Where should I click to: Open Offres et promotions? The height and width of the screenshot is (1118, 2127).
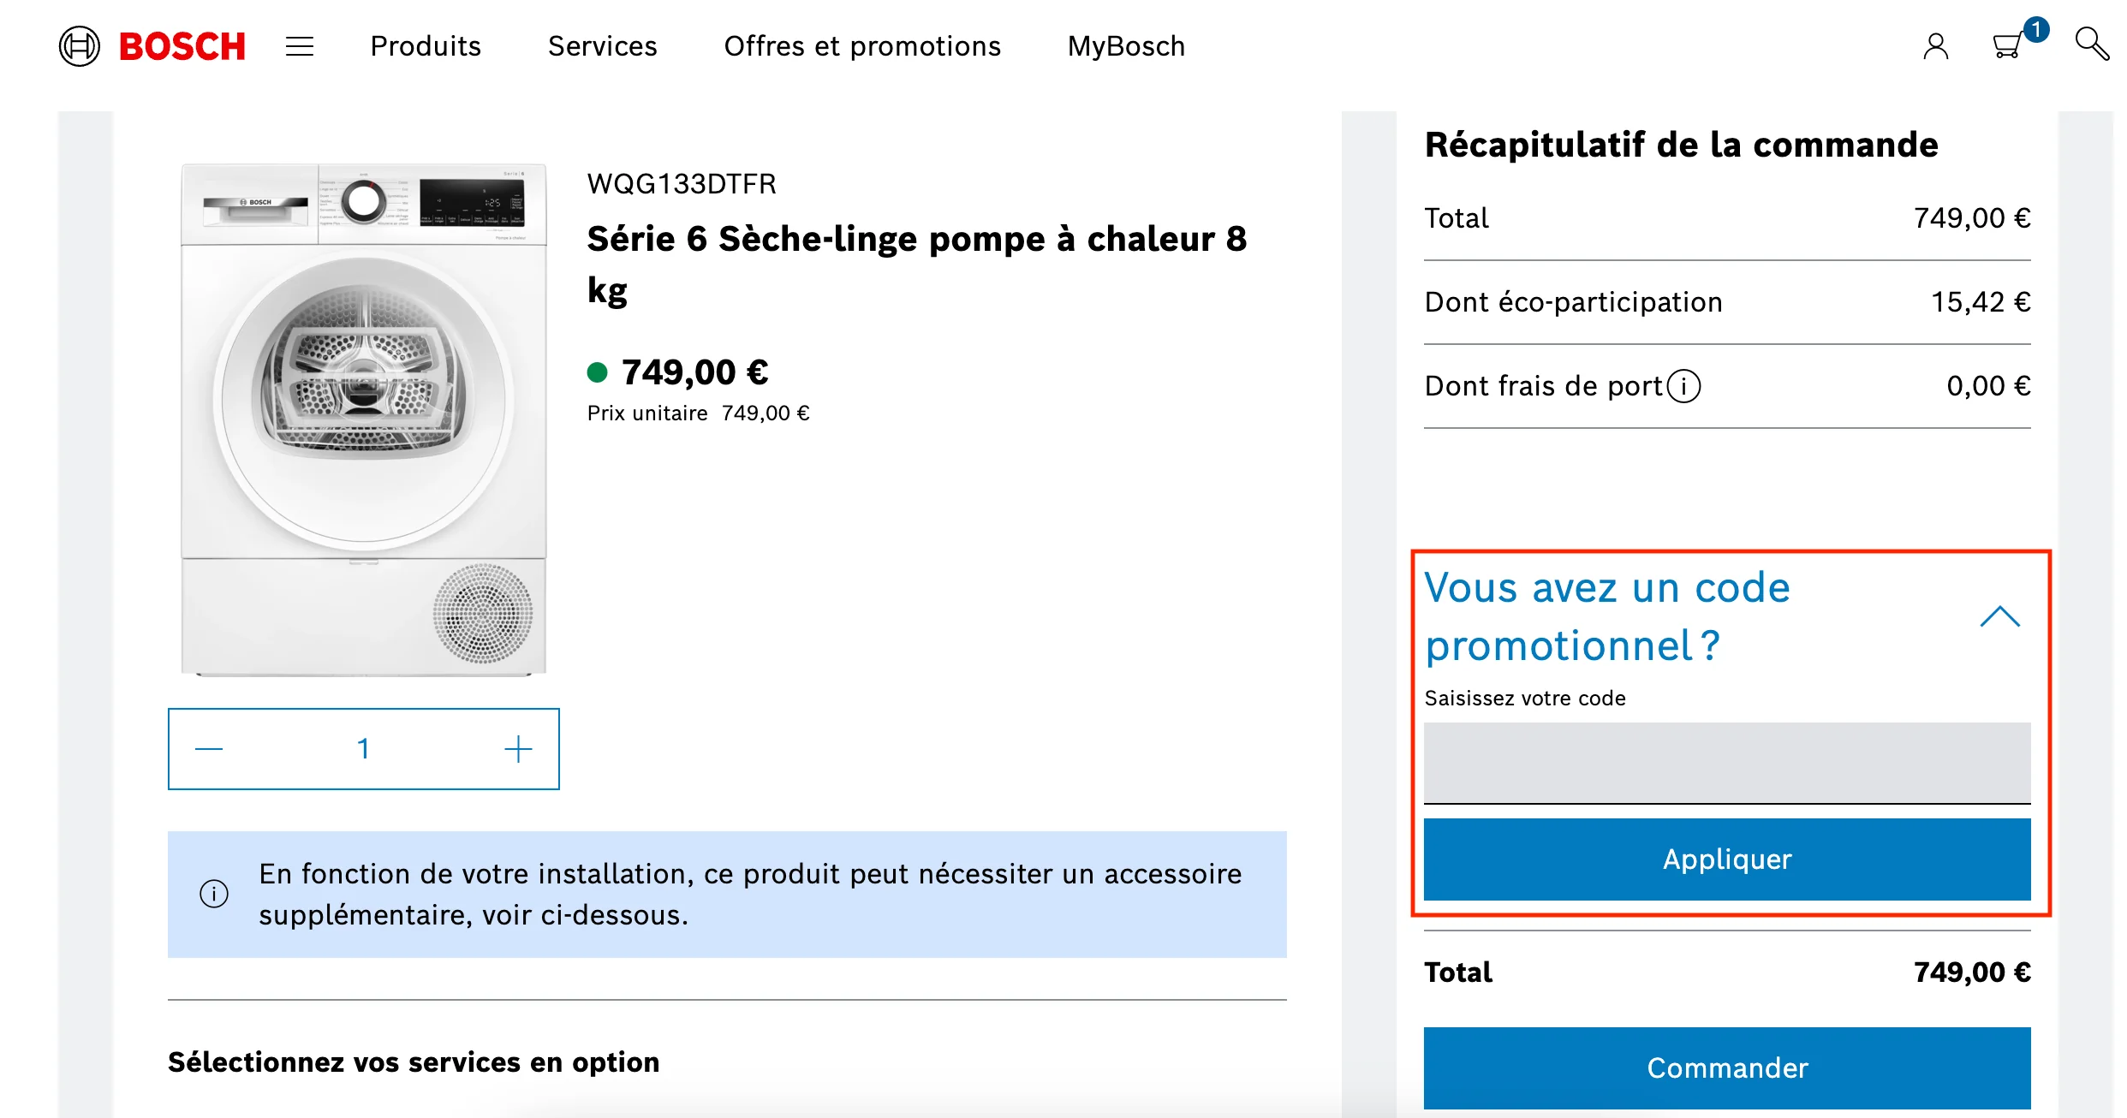[x=862, y=46]
